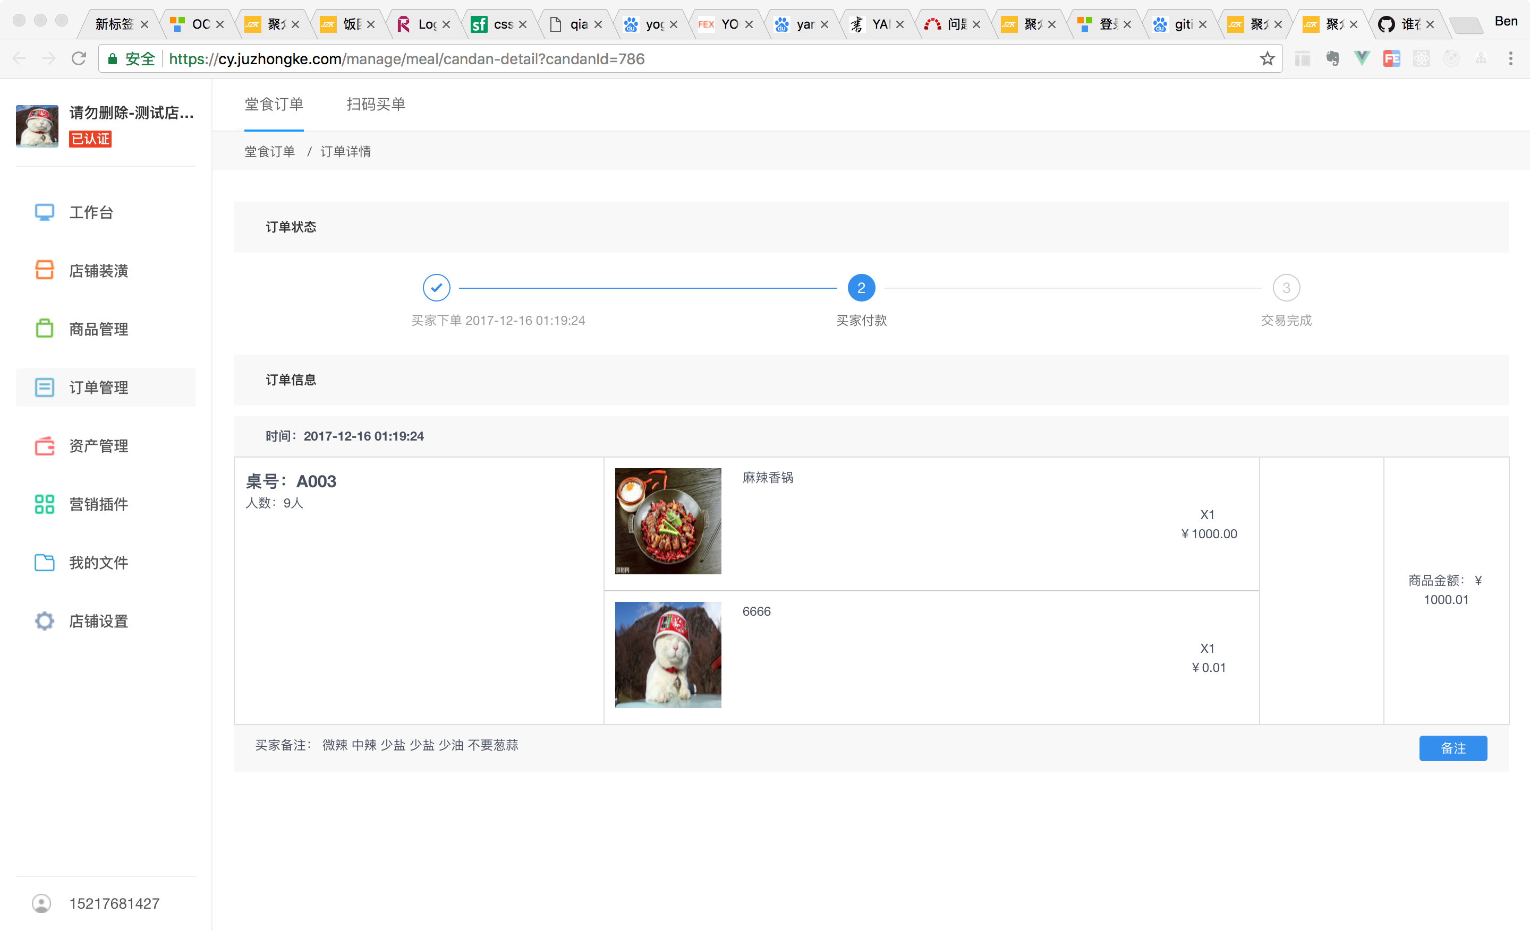Click the 麻辣香锅 product name

coord(768,477)
